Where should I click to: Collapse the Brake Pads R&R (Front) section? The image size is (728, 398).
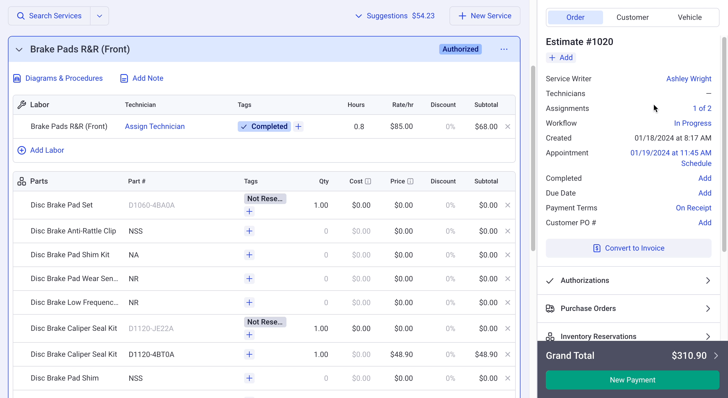(x=19, y=49)
